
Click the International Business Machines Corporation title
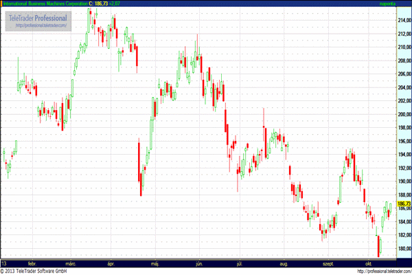click(x=46, y=4)
